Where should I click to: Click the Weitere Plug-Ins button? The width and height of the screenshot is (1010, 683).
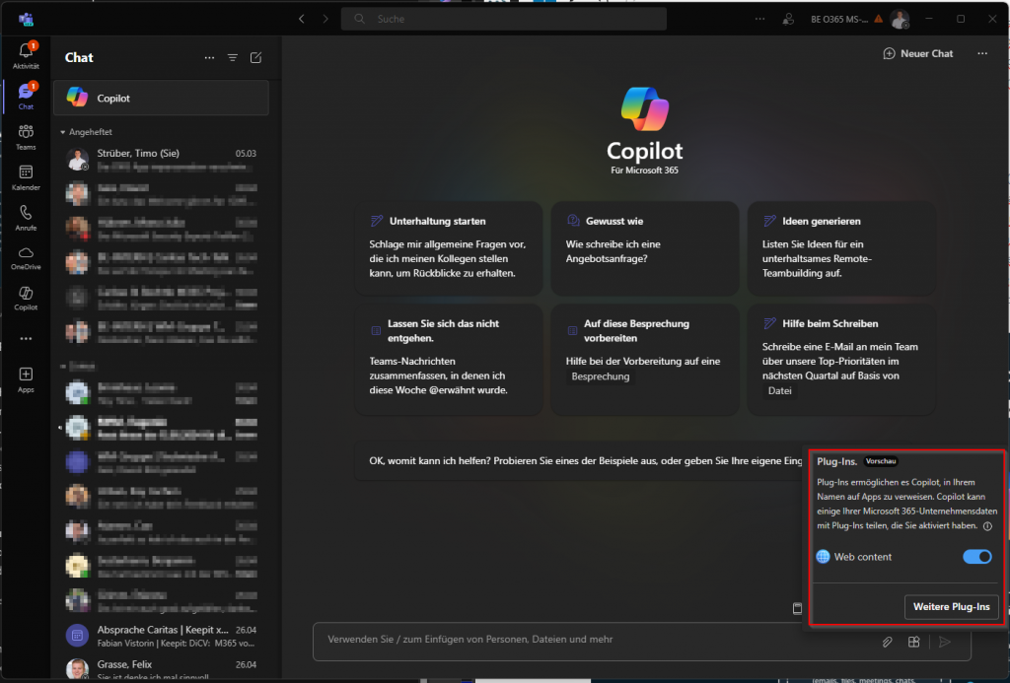(951, 607)
